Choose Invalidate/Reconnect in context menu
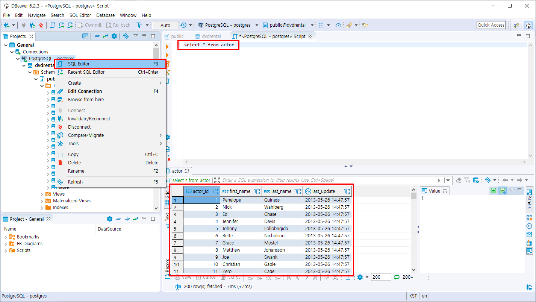Screen dimensions: 536x302 click(x=110, y=119)
